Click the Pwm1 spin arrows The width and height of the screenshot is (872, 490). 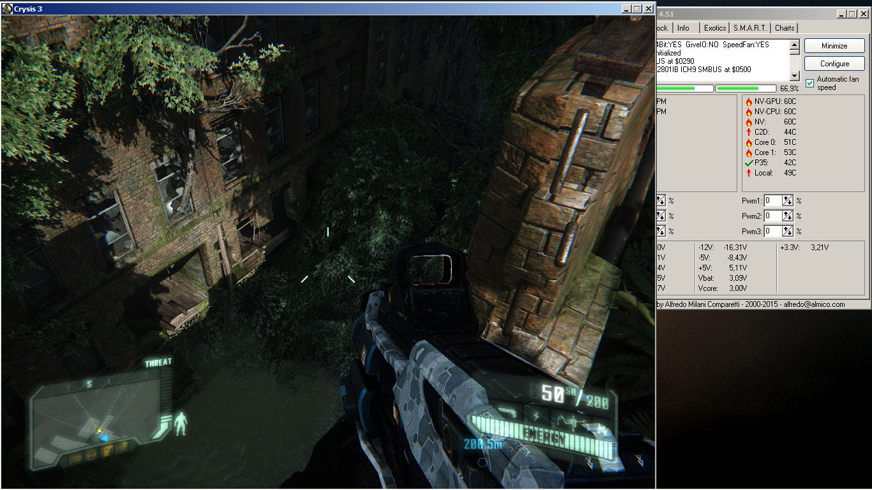pyautogui.click(x=787, y=200)
